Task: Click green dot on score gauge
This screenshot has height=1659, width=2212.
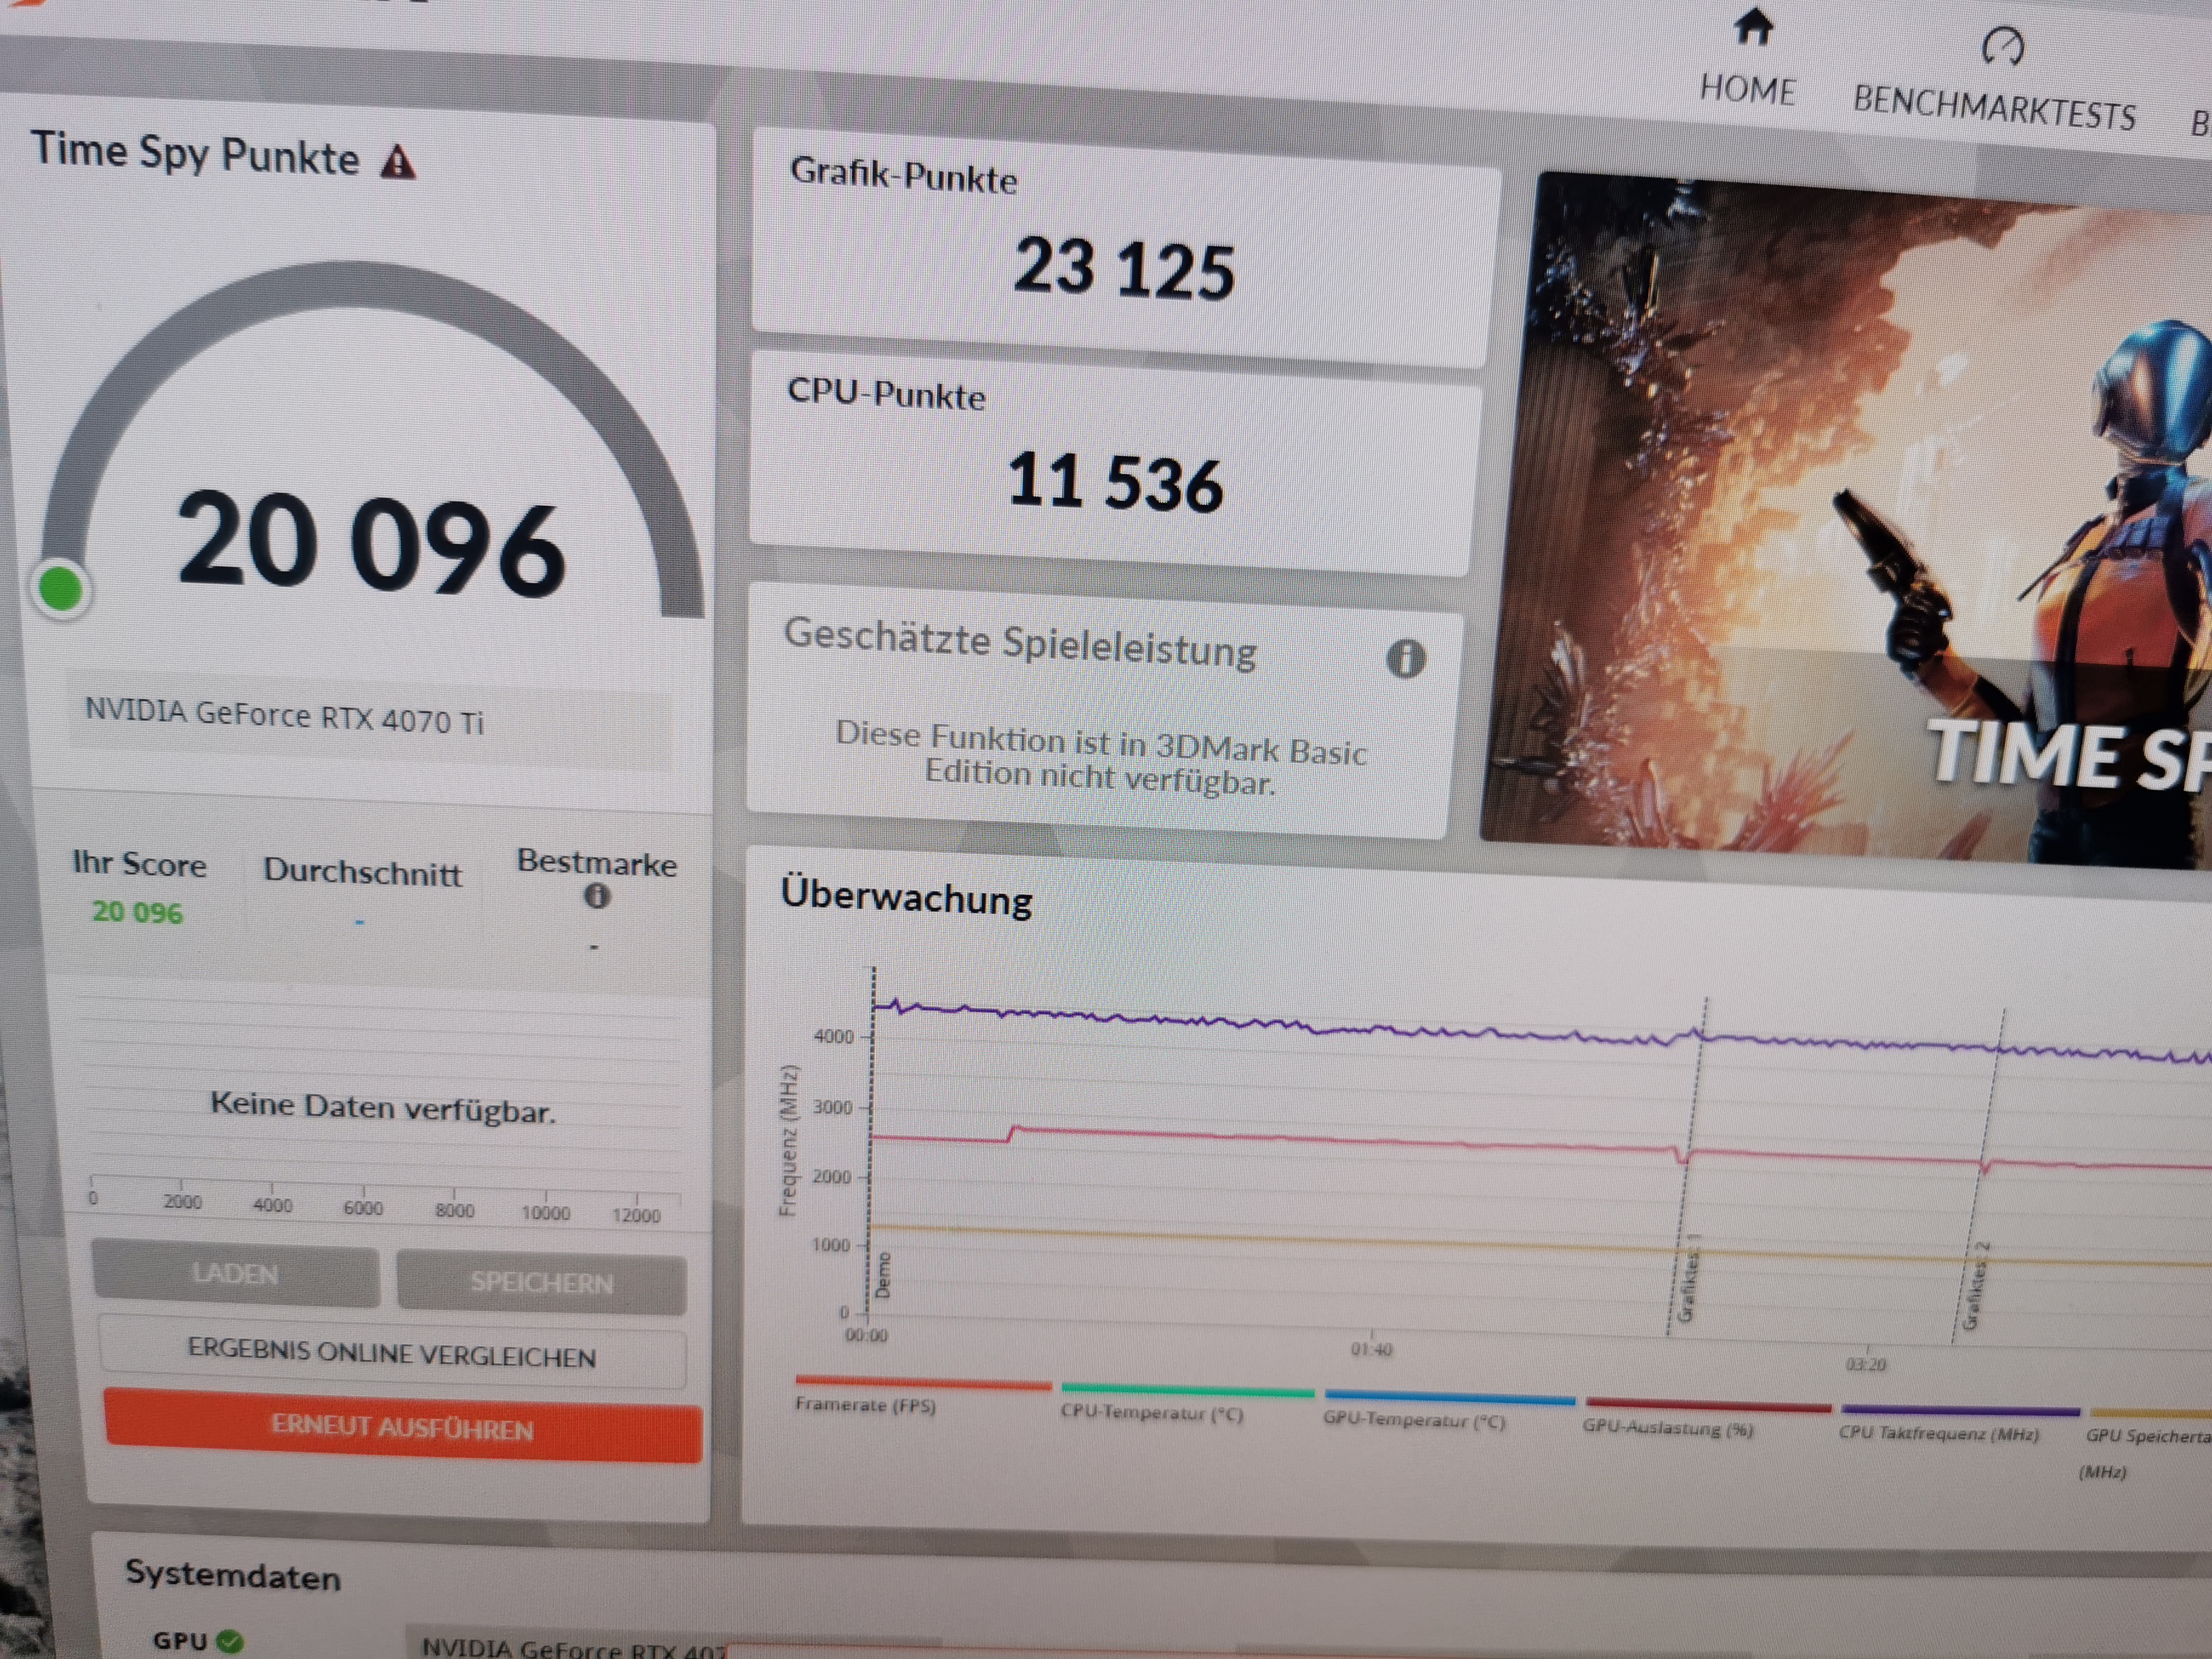Action: [61, 588]
